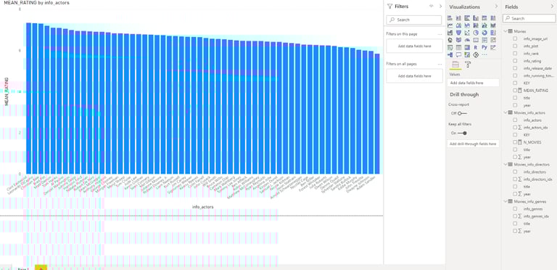Viewport: 557px width, 270px height.
Task: Collapse the Filters pane chevron
Action: 440,7
